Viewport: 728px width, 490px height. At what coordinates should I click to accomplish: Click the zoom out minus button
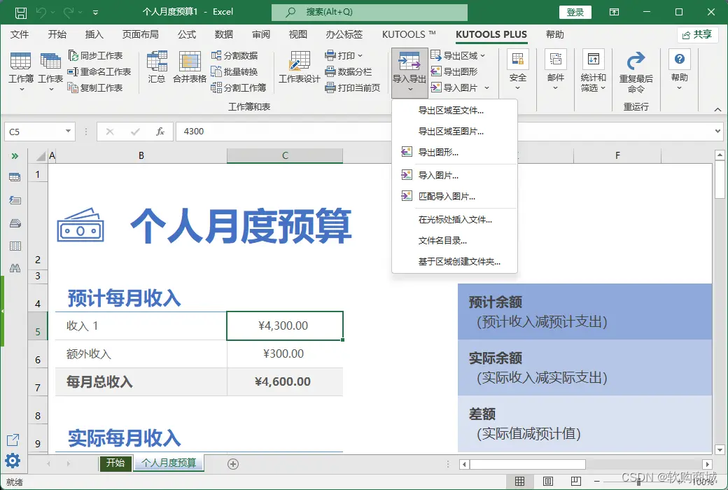597,482
